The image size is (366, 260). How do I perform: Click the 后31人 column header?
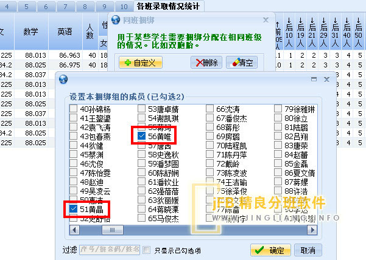(336, 32)
